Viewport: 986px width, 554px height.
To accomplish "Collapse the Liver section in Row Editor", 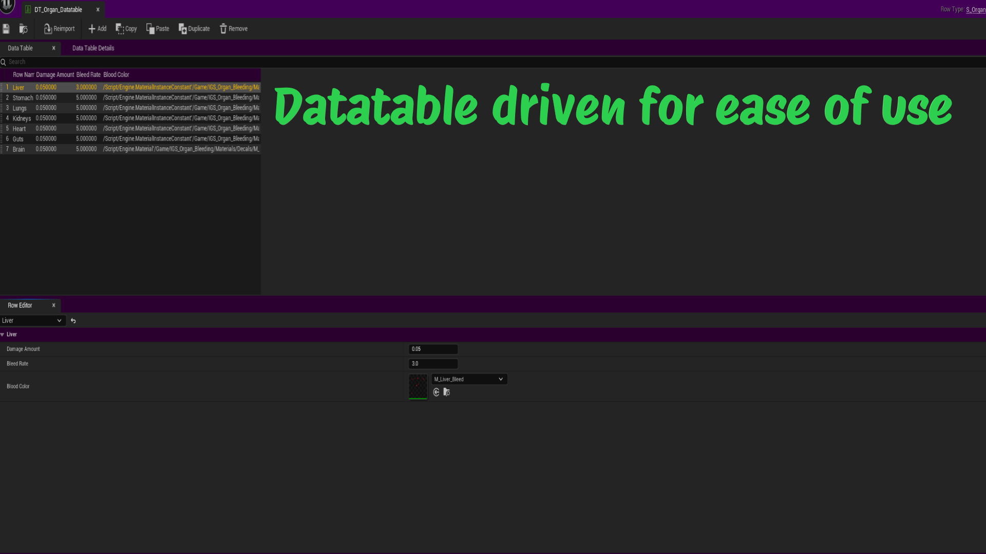I will (3, 334).
